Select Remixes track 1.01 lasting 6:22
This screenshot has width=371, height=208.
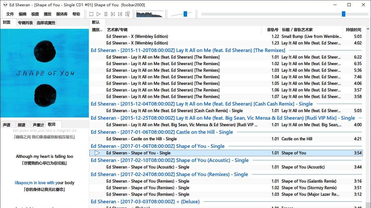pos(226,57)
